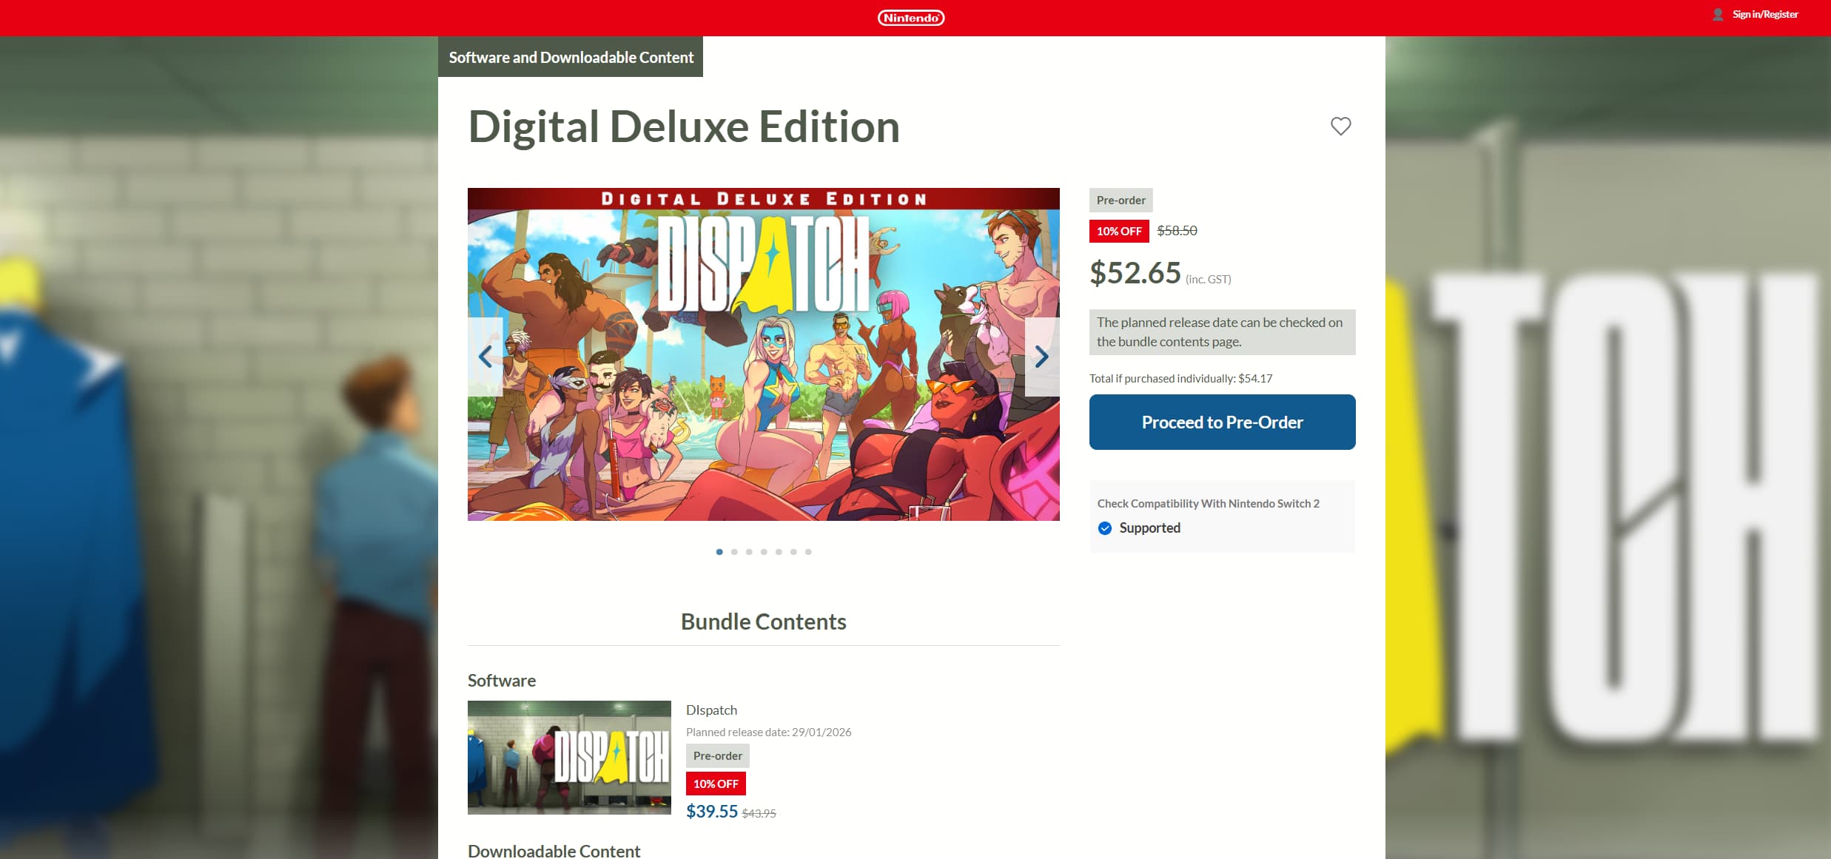
Task: Select the fourth carousel dot
Action: tap(764, 552)
